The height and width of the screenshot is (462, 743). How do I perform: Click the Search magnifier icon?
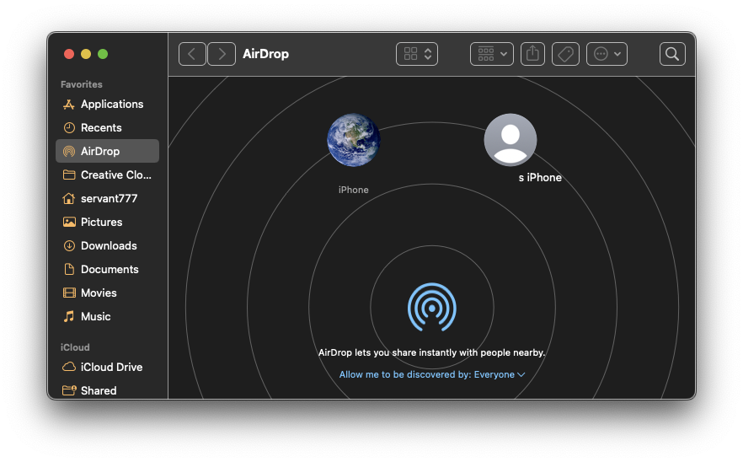[672, 54]
